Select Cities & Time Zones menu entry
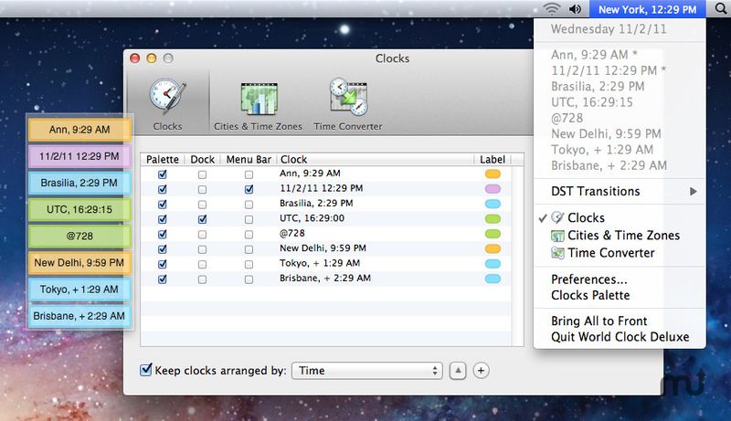Image resolution: width=731 pixels, height=421 pixels. pos(623,236)
